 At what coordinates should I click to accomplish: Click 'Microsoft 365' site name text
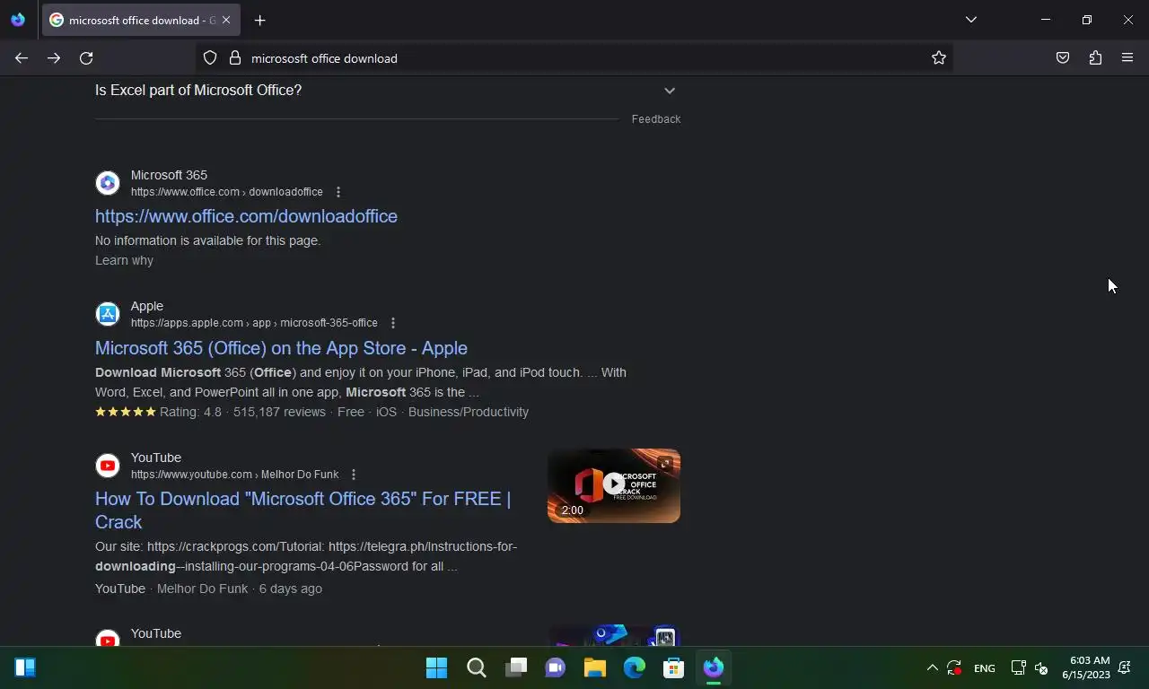(169, 175)
